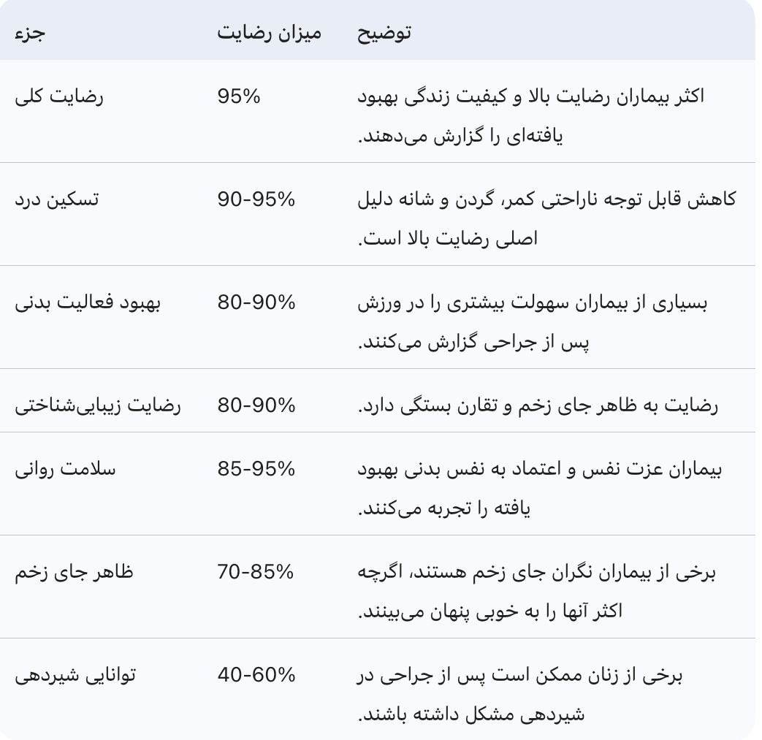Select the بهبود فعالیت بدنی cell
The width and height of the screenshot is (762, 740).
click(x=88, y=302)
